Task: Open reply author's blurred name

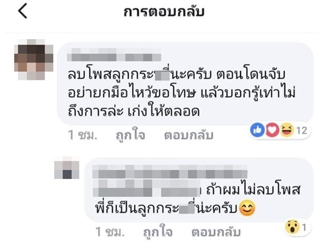Action: (170, 172)
